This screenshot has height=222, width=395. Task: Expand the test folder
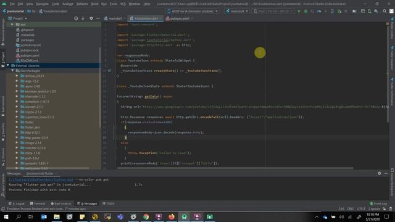click(x=12, y=25)
